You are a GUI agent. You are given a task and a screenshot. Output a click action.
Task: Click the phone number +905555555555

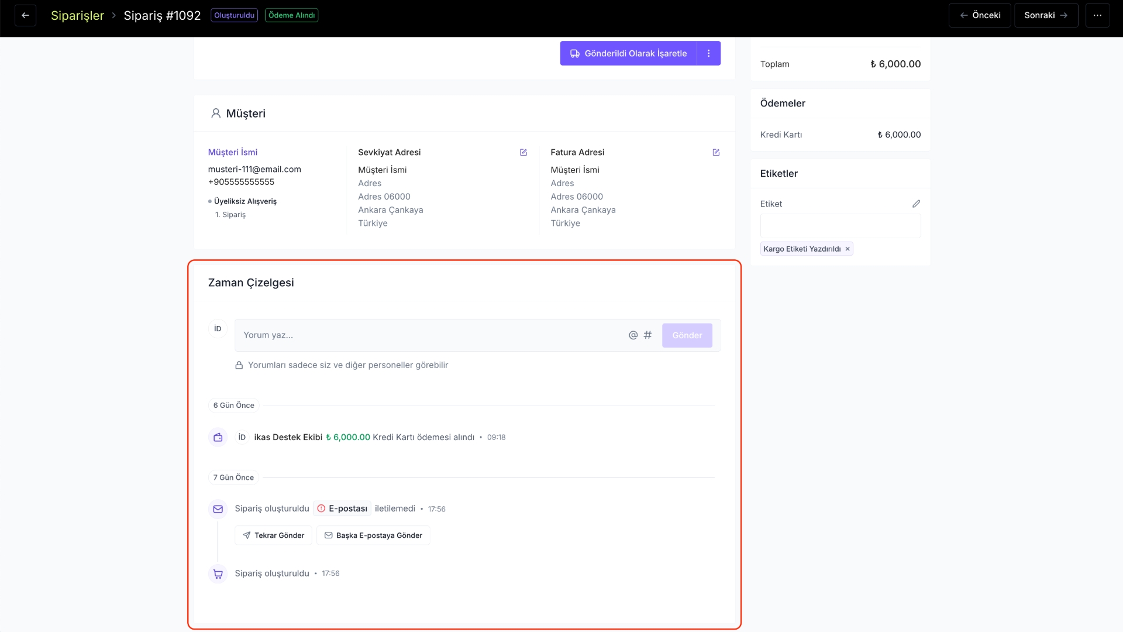(241, 182)
